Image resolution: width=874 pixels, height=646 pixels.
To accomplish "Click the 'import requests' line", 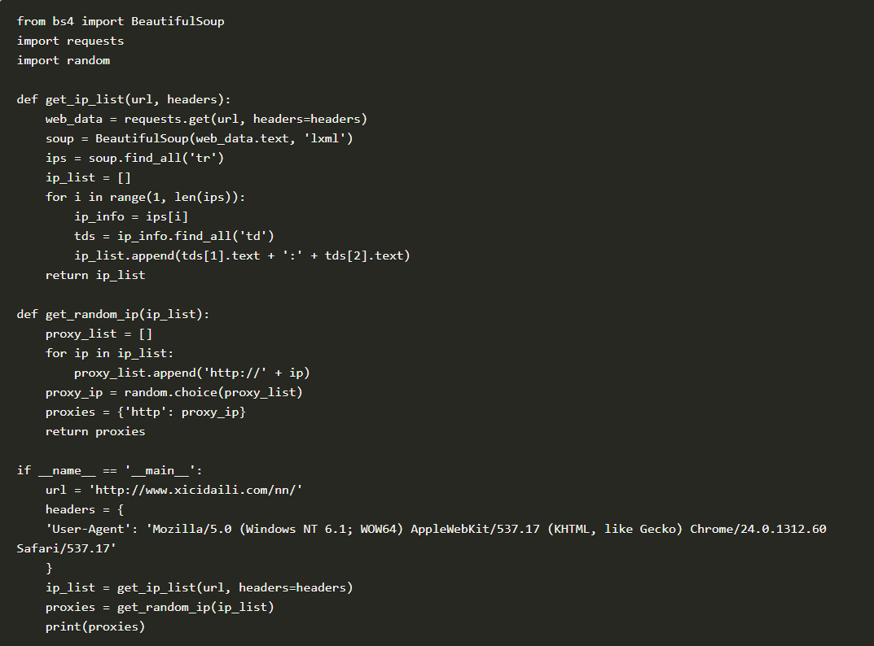I will [x=70, y=41].
